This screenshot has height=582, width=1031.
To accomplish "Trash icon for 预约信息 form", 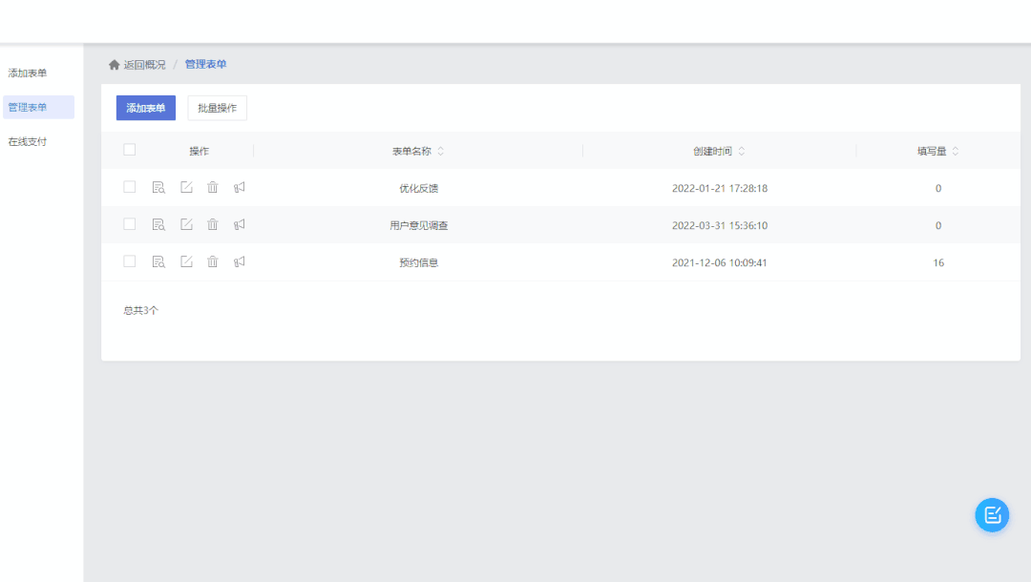I will click(212, 261).
